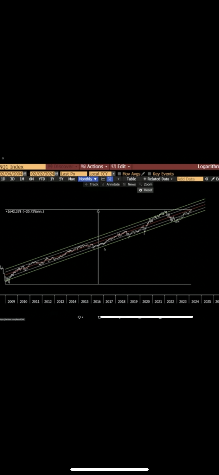Click the twitter.com link at bottom left
This screenshot has height=475, width=219.
click(12, 319)
